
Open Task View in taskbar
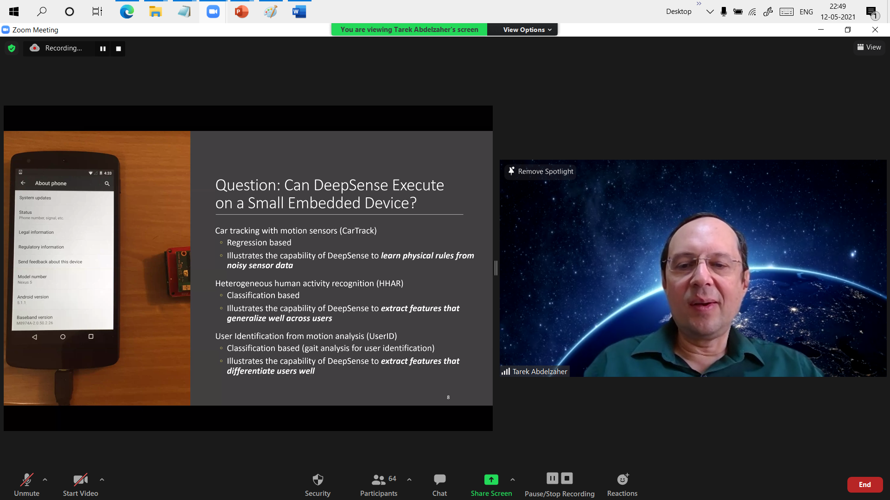[x=97, y=12]
